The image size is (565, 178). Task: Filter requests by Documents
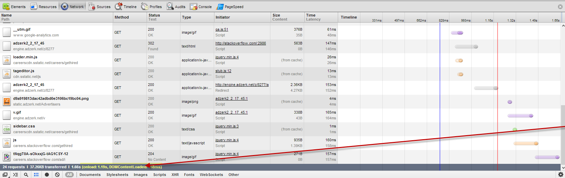point(90,175)
